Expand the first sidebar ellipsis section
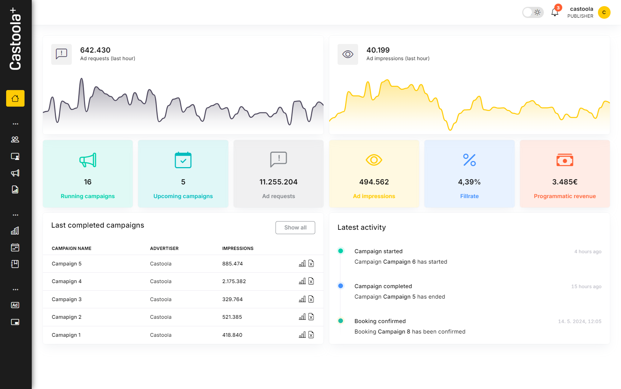This screenshot has width=621, height=389. 15,124
